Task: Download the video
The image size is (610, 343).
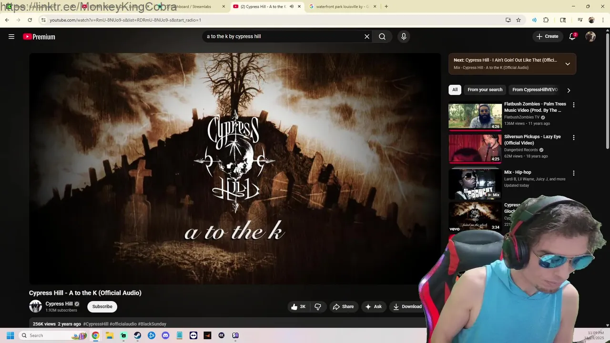Action: [407, 307]
